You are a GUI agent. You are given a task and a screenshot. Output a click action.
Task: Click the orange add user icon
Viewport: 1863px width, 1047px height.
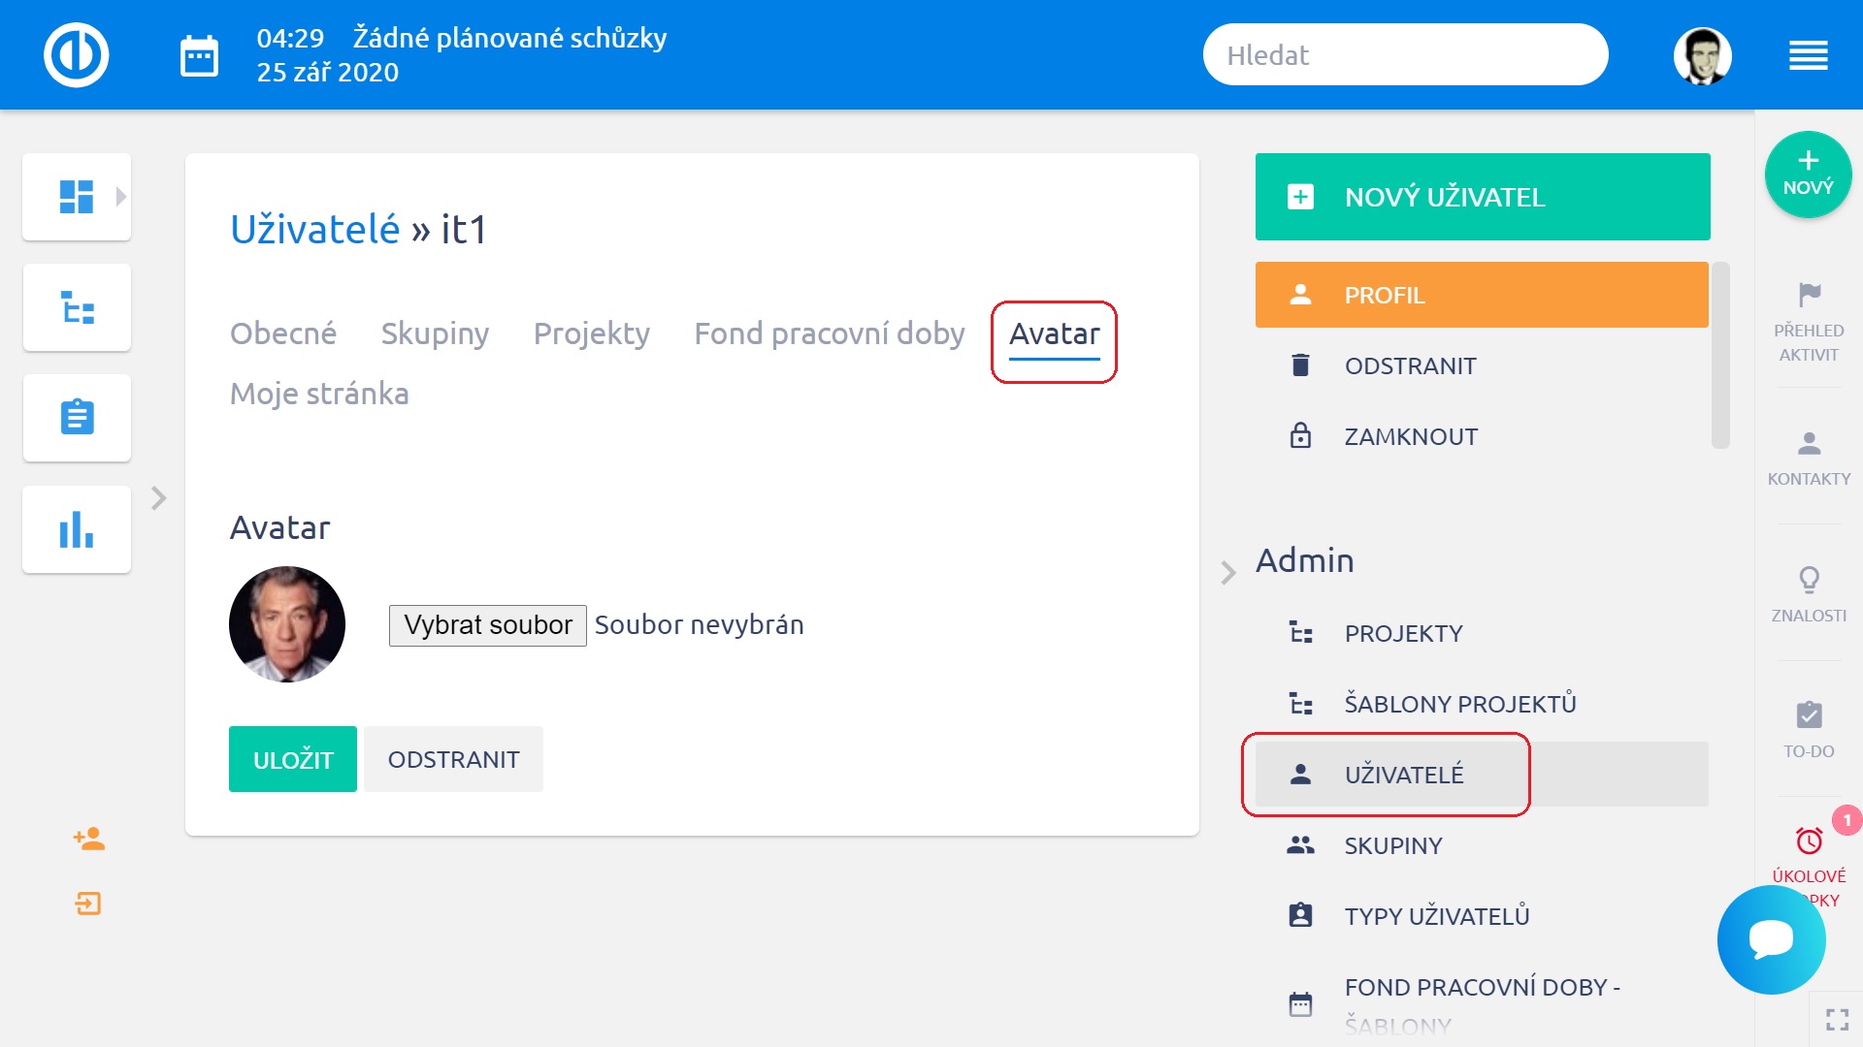88,839
